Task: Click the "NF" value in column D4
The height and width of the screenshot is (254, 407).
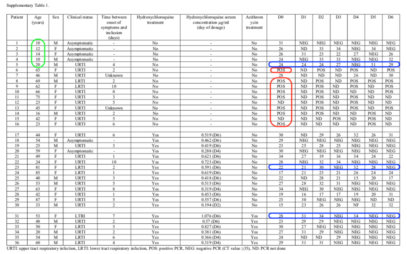Action: pyautogui.click(x=355, y=205)
